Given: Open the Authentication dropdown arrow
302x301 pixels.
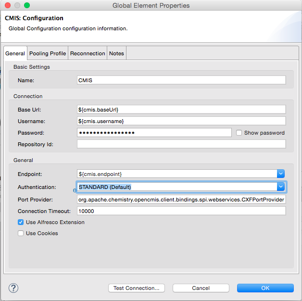Looking at the screenshot, I should pyautogui.click(x=281, y=187).
